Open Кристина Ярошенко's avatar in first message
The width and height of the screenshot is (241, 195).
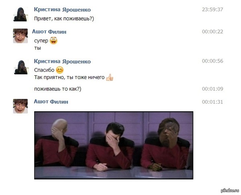click(x=21, y=14)
